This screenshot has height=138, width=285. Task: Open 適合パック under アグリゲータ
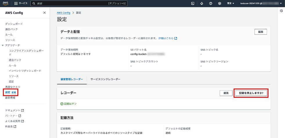(15, 60)
